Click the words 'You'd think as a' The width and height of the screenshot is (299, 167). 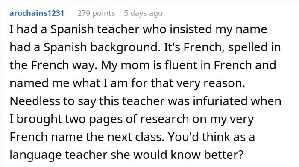[x=211, y=137]
